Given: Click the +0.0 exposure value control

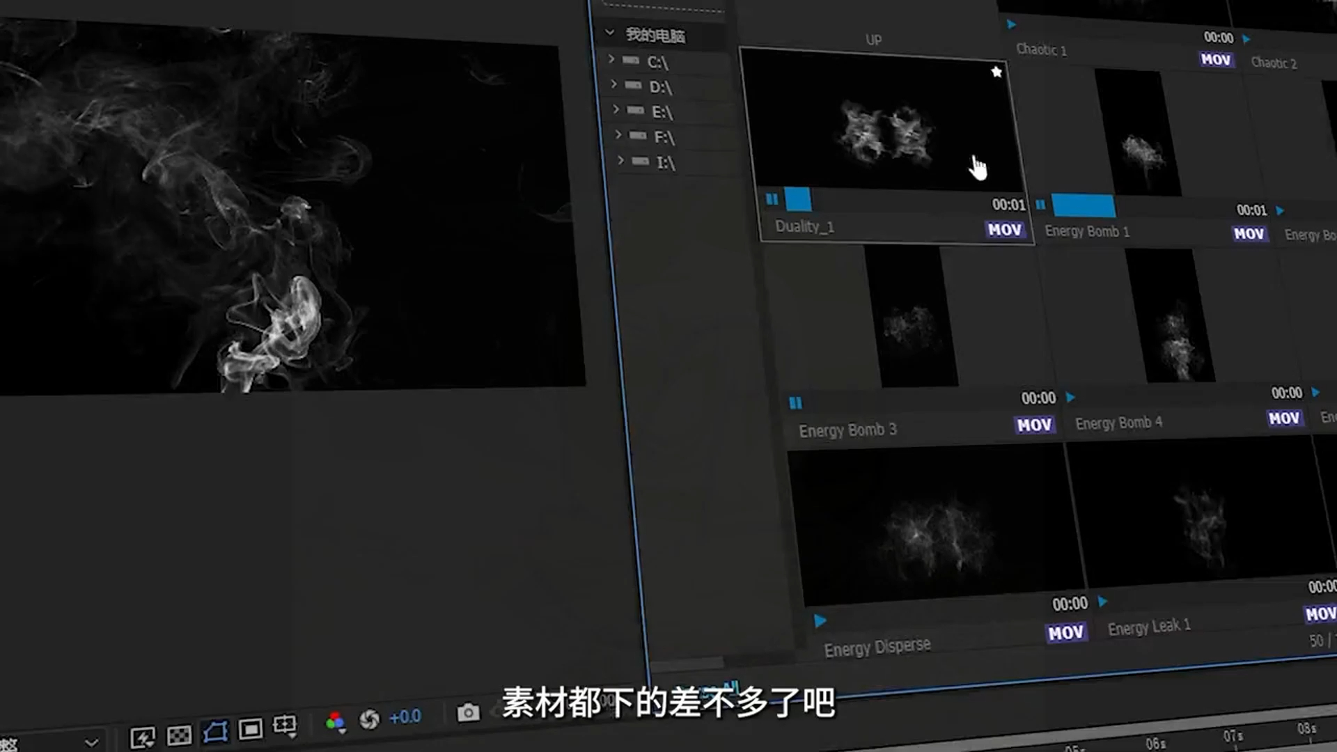Looking at the screenshot, I should pyautogui.click(x=406, y=716).
